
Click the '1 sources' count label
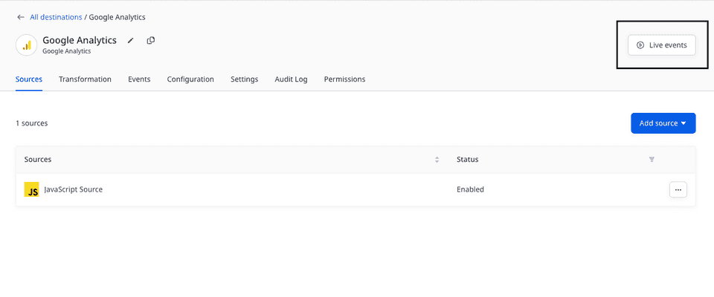pos(32,123)
